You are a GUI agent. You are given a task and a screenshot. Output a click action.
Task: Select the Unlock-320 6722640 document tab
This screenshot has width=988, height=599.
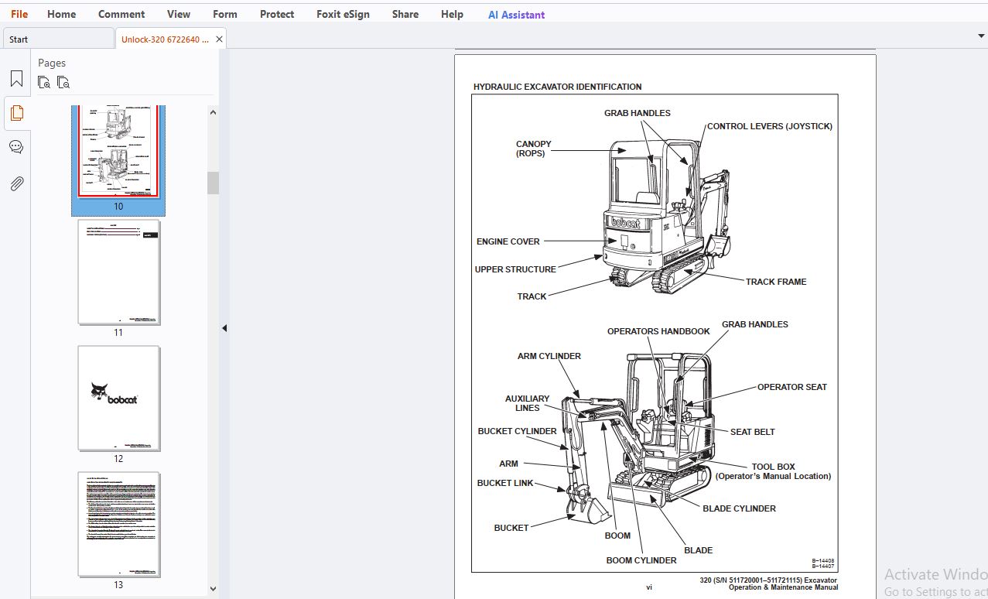[x=165, y=39]
